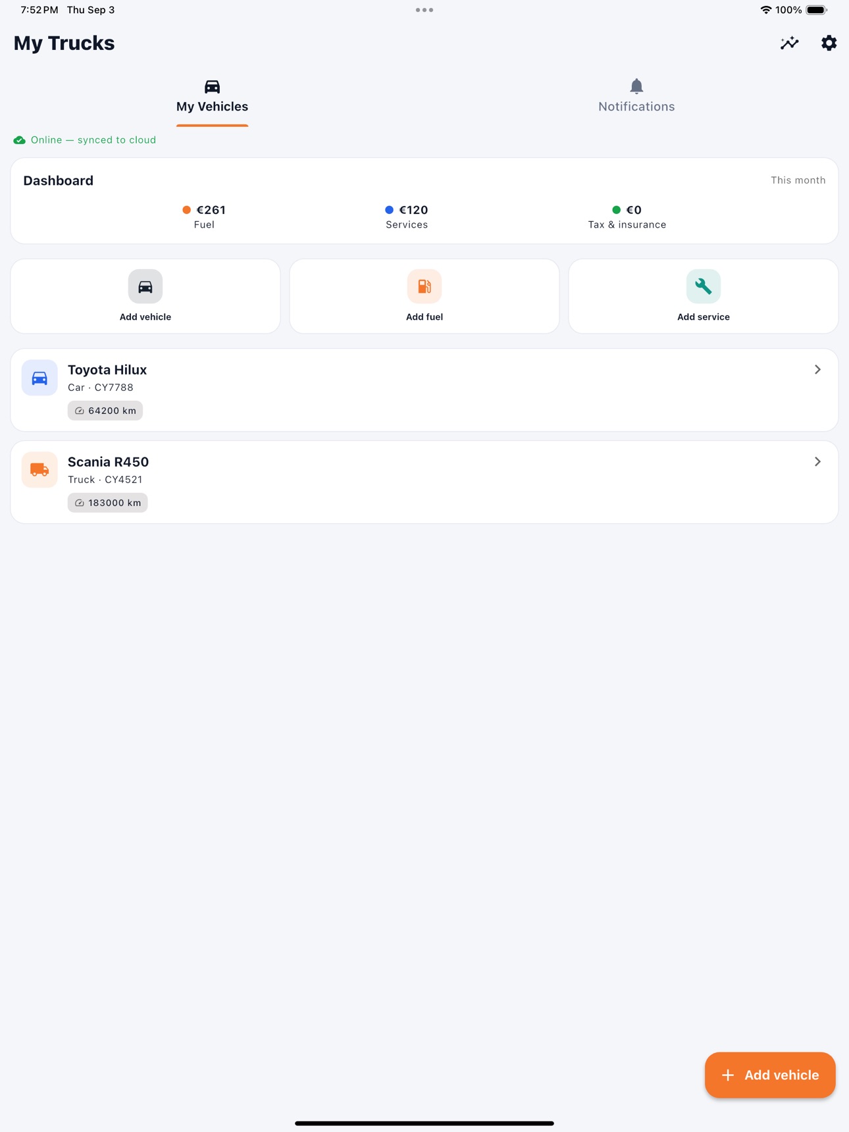Expand Scania R450 details chevron
849x1132 pixels.
(817, 462)
